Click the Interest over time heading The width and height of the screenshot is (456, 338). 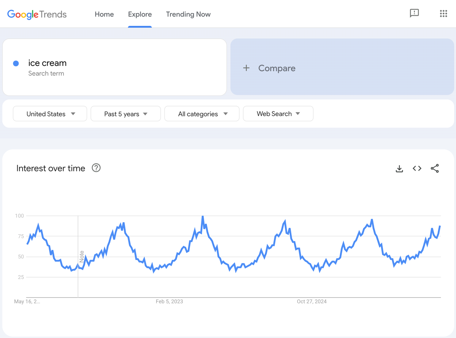point(51,168)
